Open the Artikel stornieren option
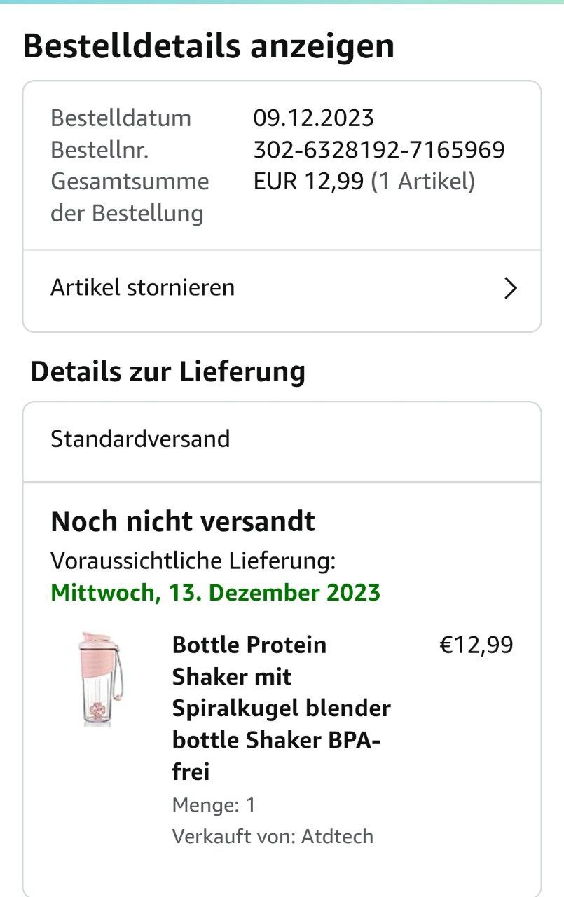 [x=142, y=288]
